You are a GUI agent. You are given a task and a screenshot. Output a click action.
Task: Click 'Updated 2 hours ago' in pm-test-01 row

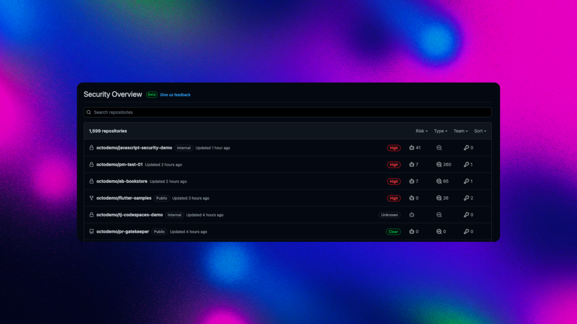(x=163, y=165)
